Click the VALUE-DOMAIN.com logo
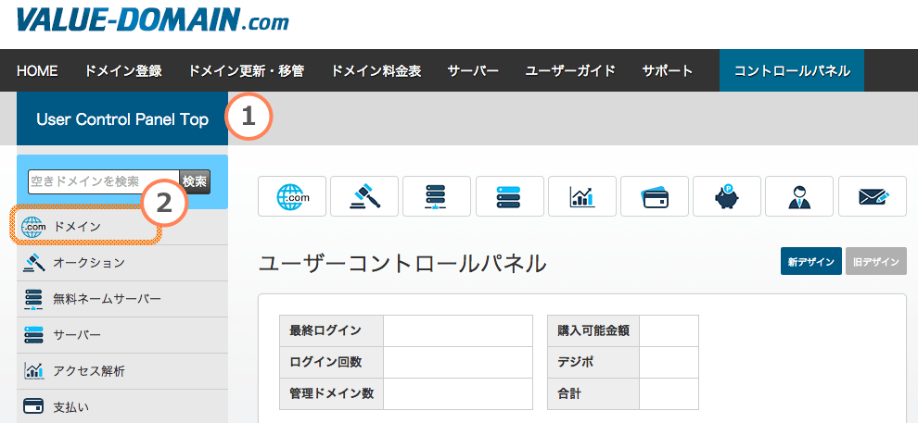The height and width of the screenshot is (423, 918). (x=153, y=19)
